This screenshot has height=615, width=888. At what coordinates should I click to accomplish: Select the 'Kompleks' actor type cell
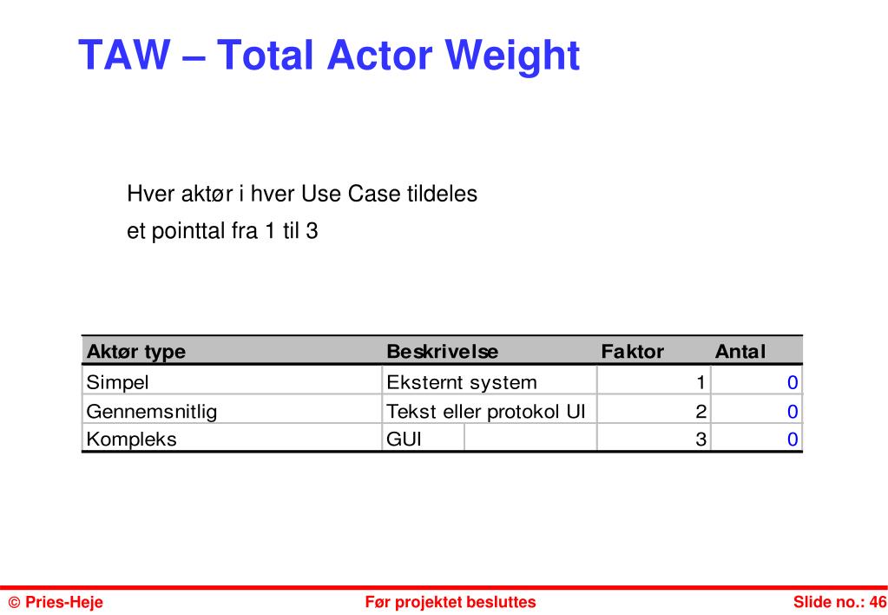(x=232, y=438)
